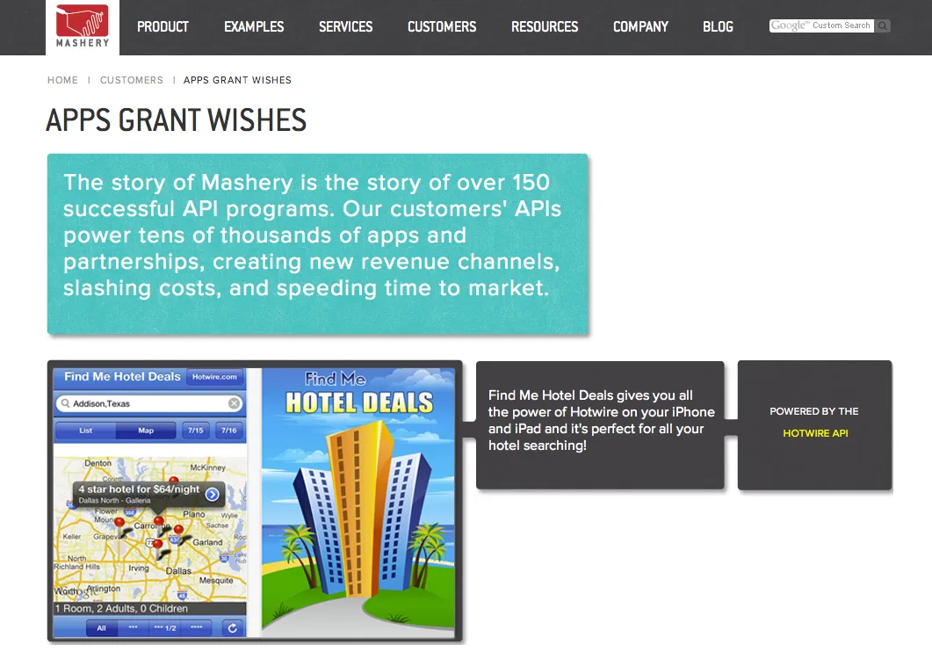Click the refresh icon in app toolbar
Viewport: 932px width, 652px height.
tap(233, 627)
